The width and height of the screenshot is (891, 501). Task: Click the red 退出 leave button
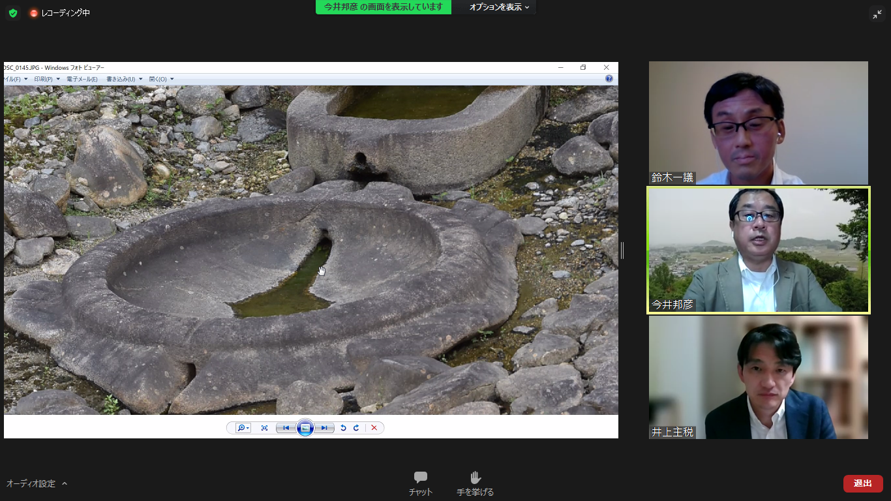pos(863,483)
